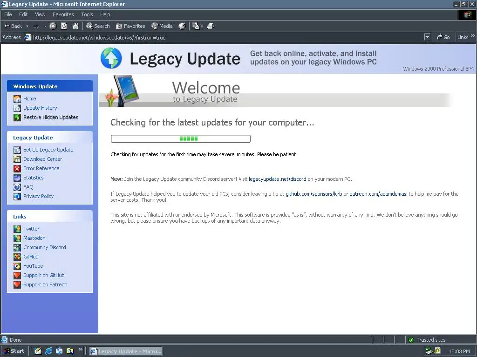Open the Tools menu
The width and height of the screenshot is (477, 357).
[x=87, y=14]
